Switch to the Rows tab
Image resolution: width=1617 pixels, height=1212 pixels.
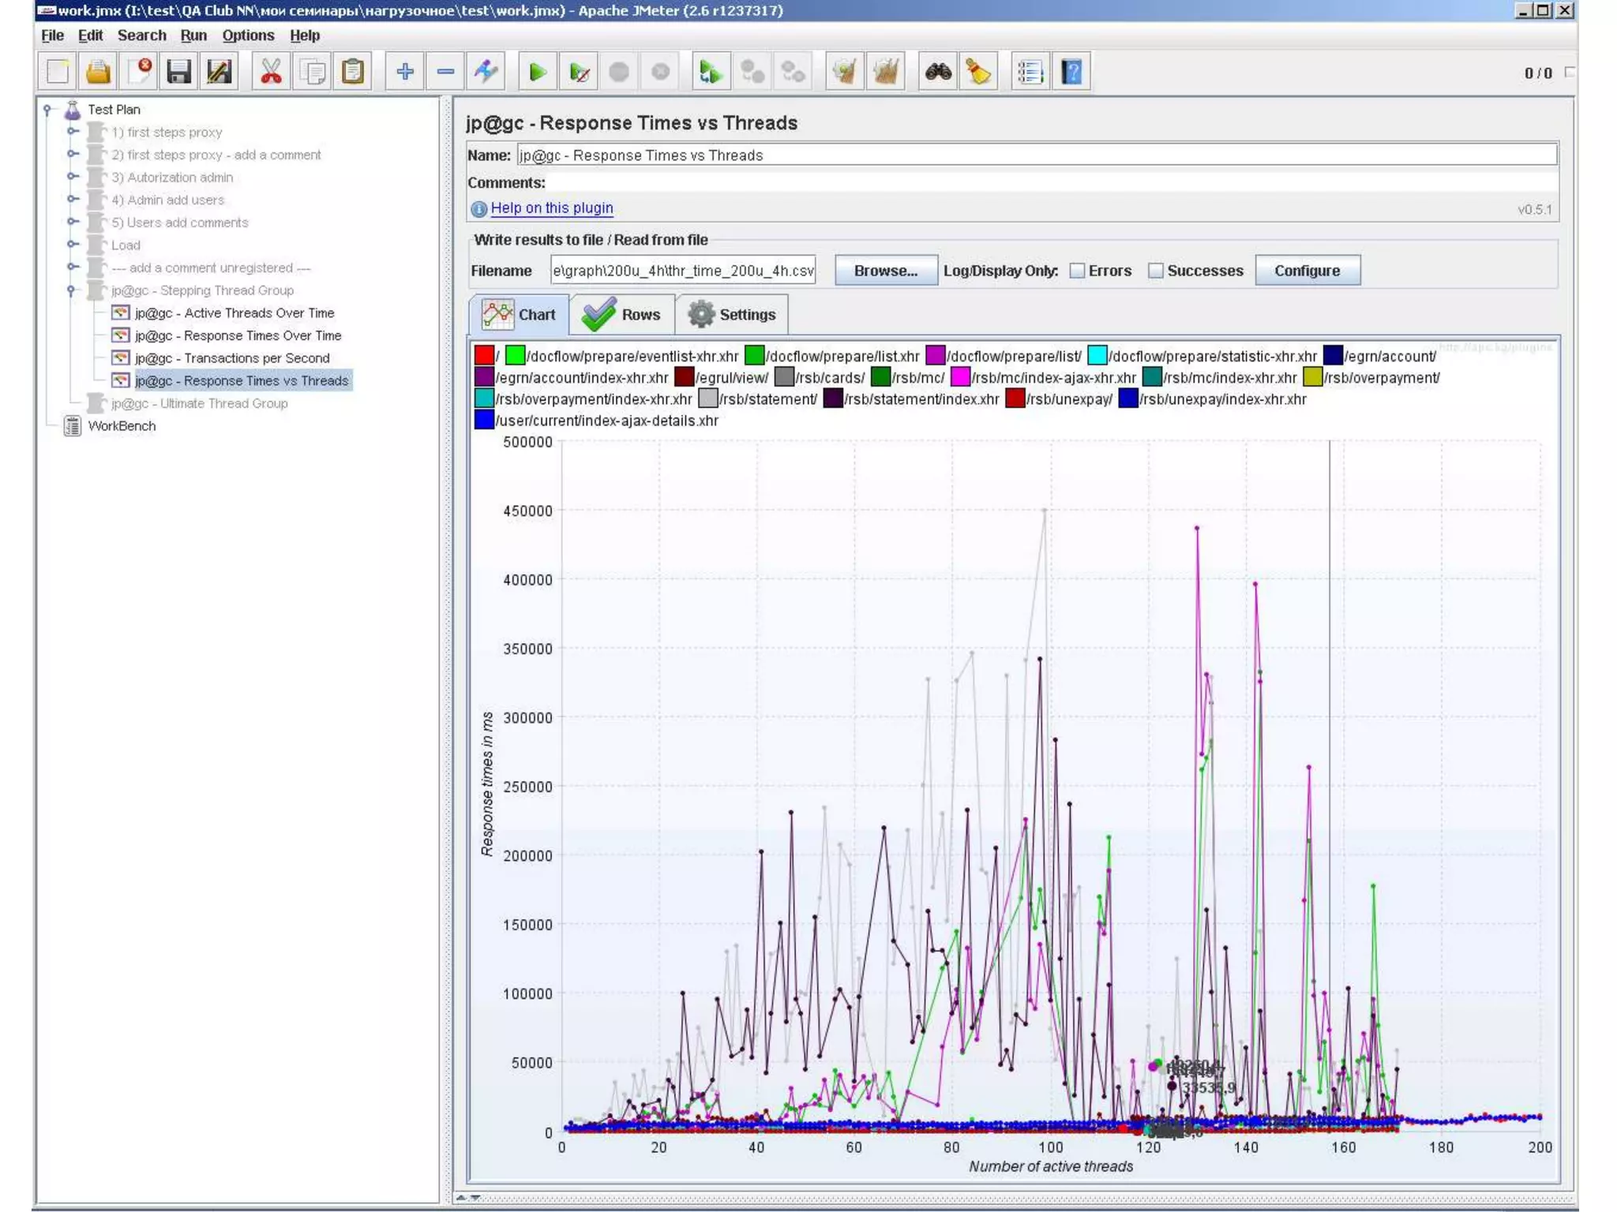point(623,315)
